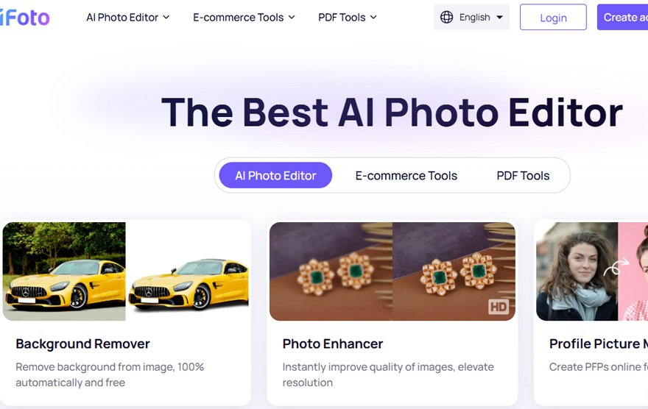Click the curved arrow on profile picture
The image size is (648, 409).
pos(616,266)
